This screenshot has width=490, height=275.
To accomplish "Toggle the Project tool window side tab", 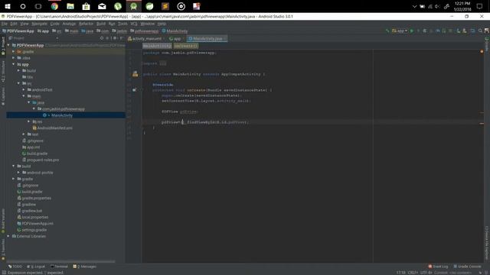I will pos(3,46).
